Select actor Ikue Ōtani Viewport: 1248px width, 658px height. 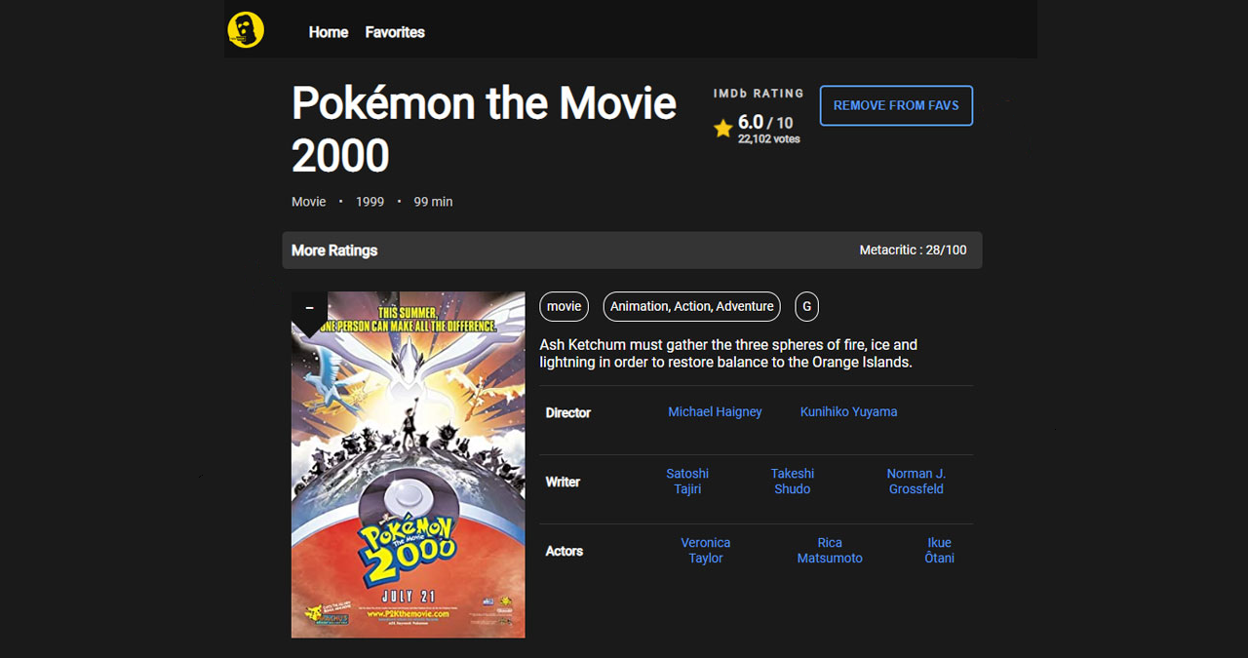(938, 550)
